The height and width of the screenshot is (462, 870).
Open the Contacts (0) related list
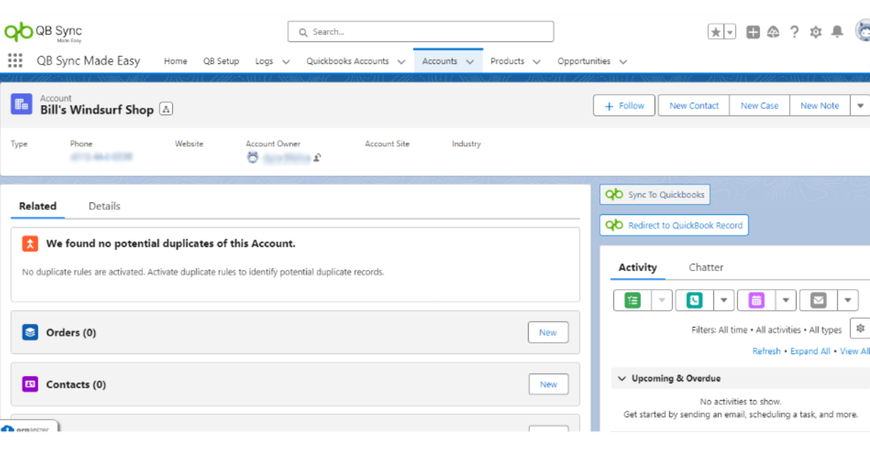pos(76,385)
